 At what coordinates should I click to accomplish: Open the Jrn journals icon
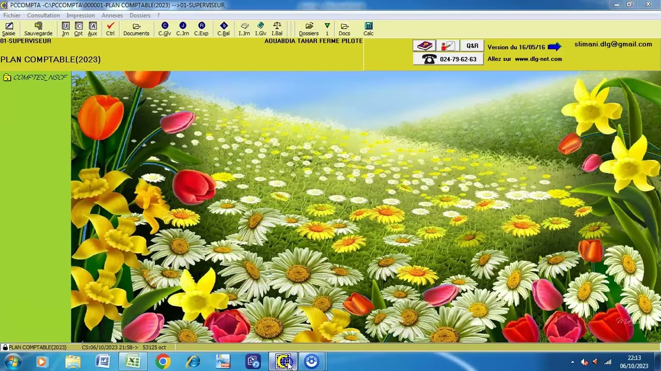coord(66,29)
